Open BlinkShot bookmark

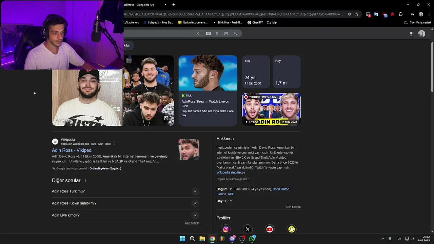tap(228, 23)
